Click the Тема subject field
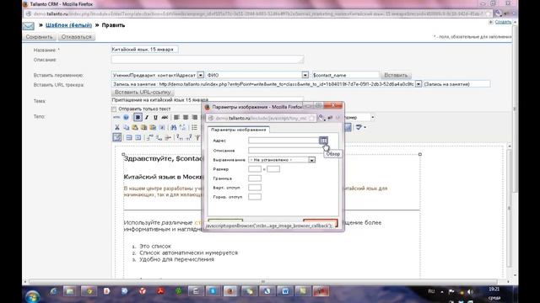 click(208, 100)
